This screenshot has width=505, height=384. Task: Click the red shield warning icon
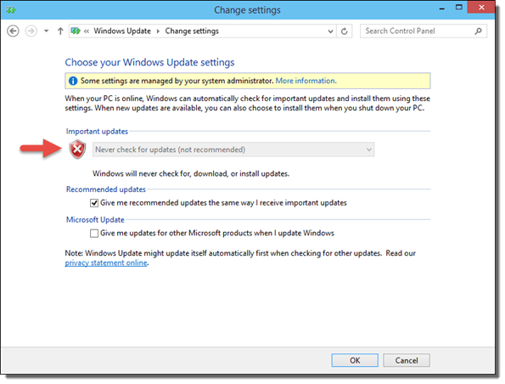coord(77,150)
